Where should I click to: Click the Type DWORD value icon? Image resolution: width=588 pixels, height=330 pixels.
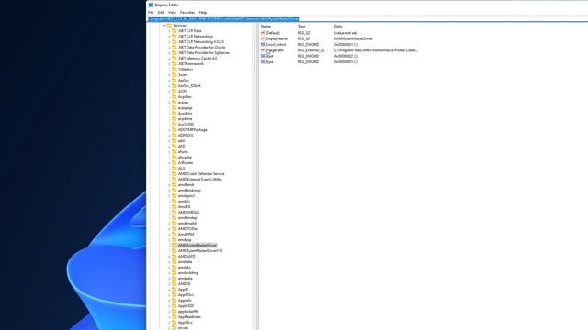(263, 61)
